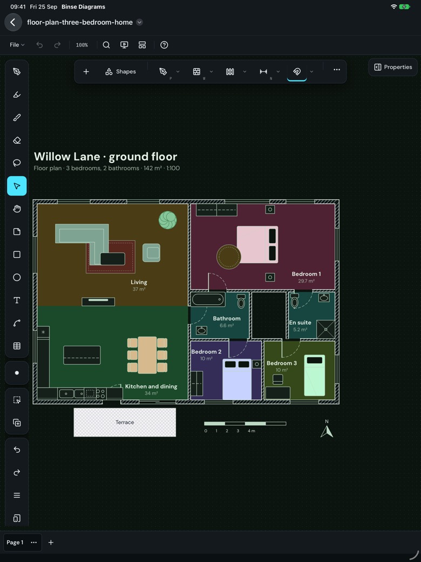Start presentation mode icon
This screenshot has width=421, height=562.
[124, 45]
